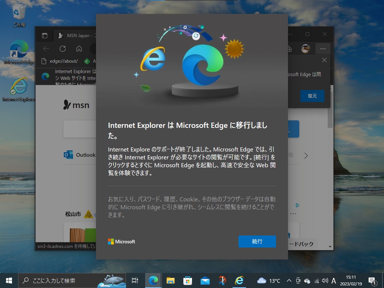Click the msn logo on the page
Image resolution: width=384 pixels, height=288 pixels.
click(x=77, y=105)
